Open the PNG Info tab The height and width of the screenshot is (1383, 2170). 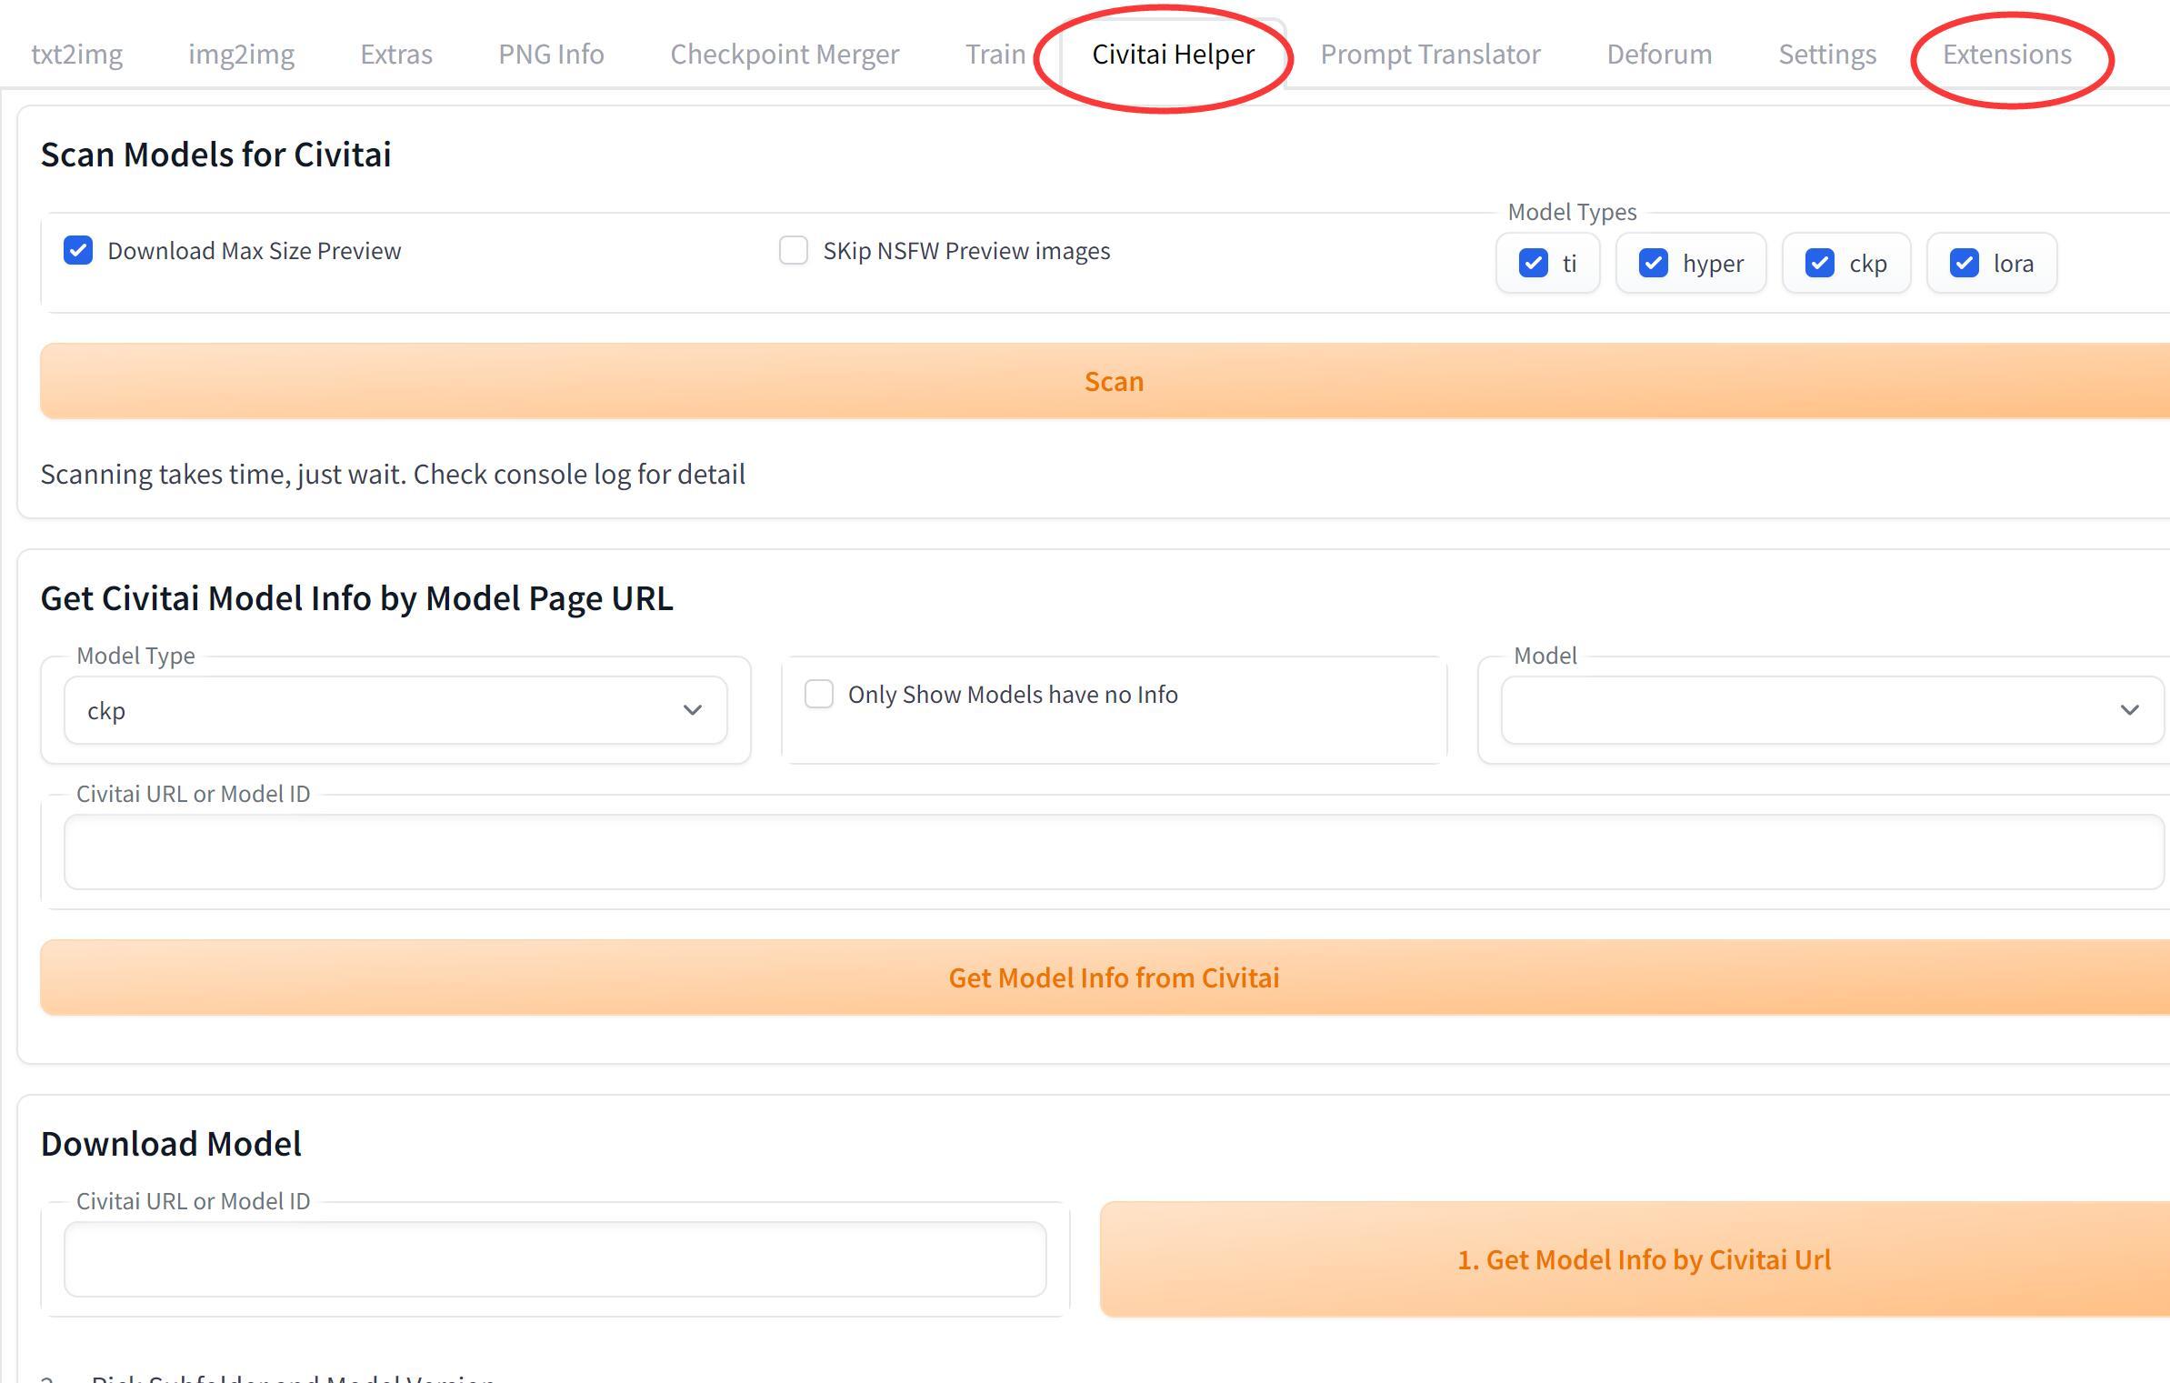pos(551,55)
